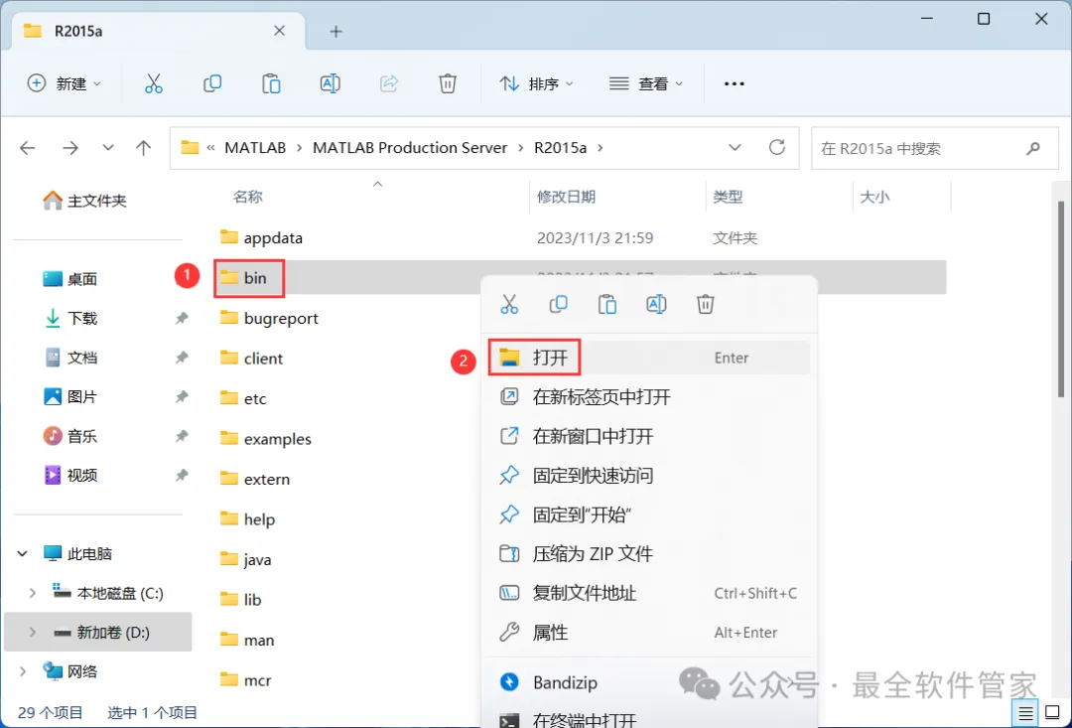
Task: Click chevron after MATLAB in address bar
Action: (x=300, y=148)
